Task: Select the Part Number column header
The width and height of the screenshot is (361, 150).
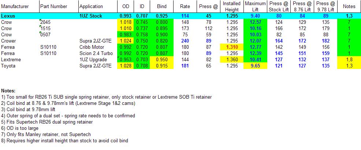Action: coord(59,7)
